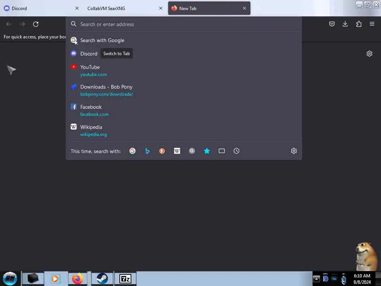
Task: Open Steam from the taskbar
Action: [102, 279]
